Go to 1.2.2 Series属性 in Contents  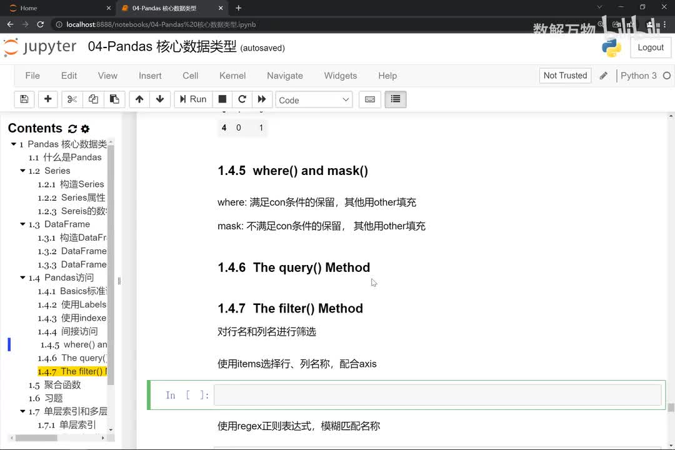[x=71, y=197]
